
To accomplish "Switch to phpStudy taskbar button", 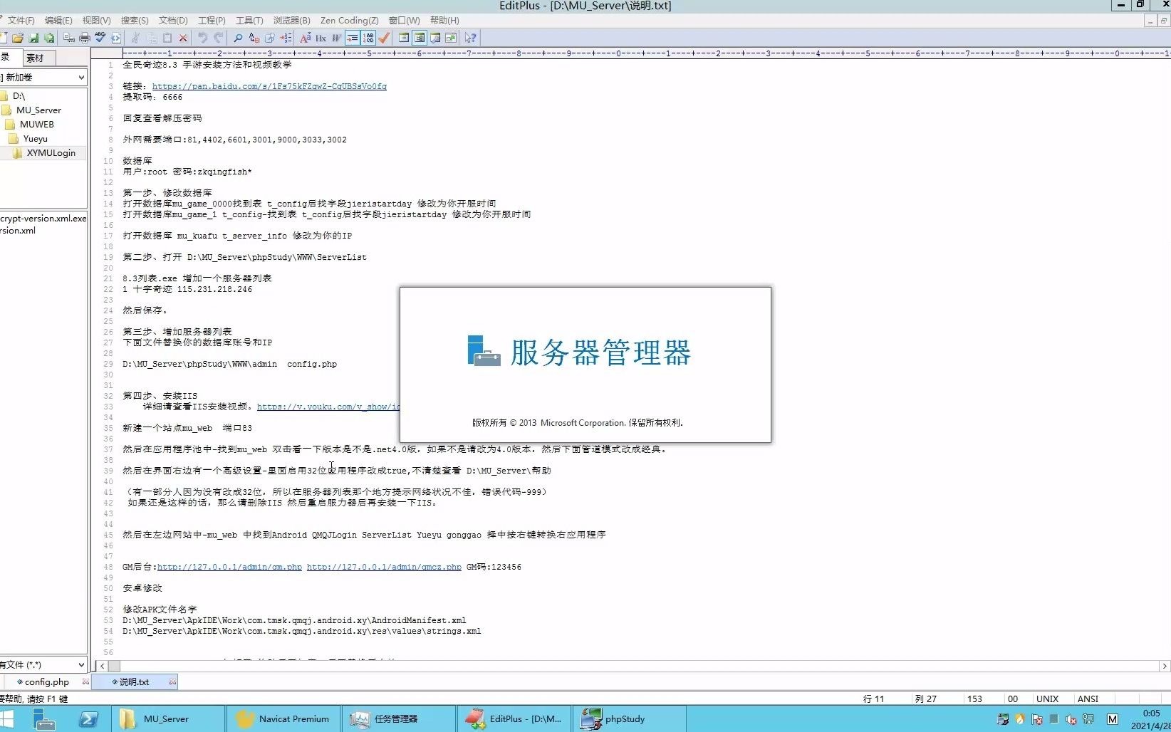I will click(x=629, y=718).
